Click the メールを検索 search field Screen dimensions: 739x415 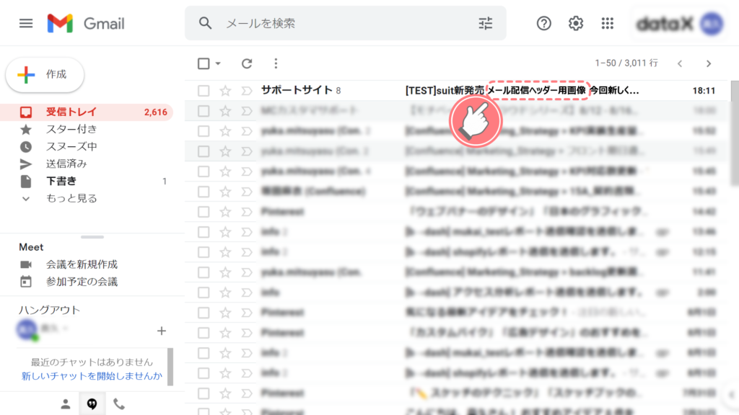pos(339,23)
